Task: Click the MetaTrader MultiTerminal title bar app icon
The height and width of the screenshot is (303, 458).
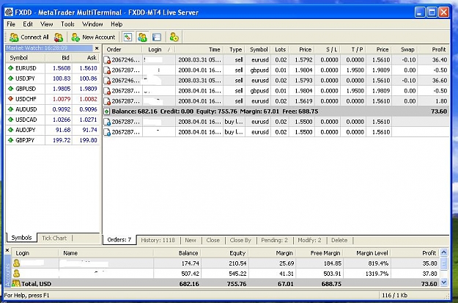Action: pos(9,12)
